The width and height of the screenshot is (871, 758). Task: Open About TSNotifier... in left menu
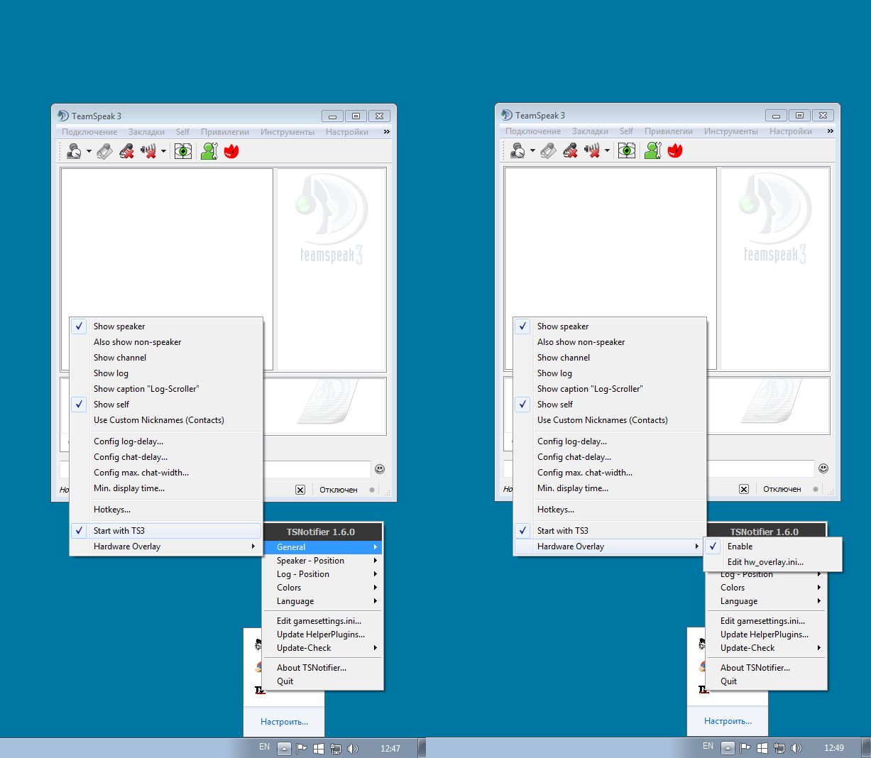323,668
